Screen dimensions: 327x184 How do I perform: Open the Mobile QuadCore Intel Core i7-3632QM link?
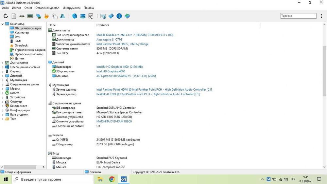135,35
